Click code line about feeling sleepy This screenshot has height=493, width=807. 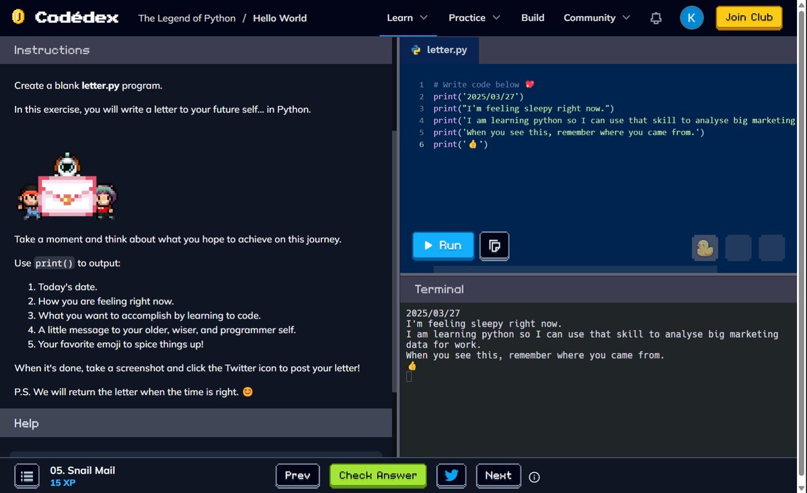pyautogui.click(x=524, y=109)
